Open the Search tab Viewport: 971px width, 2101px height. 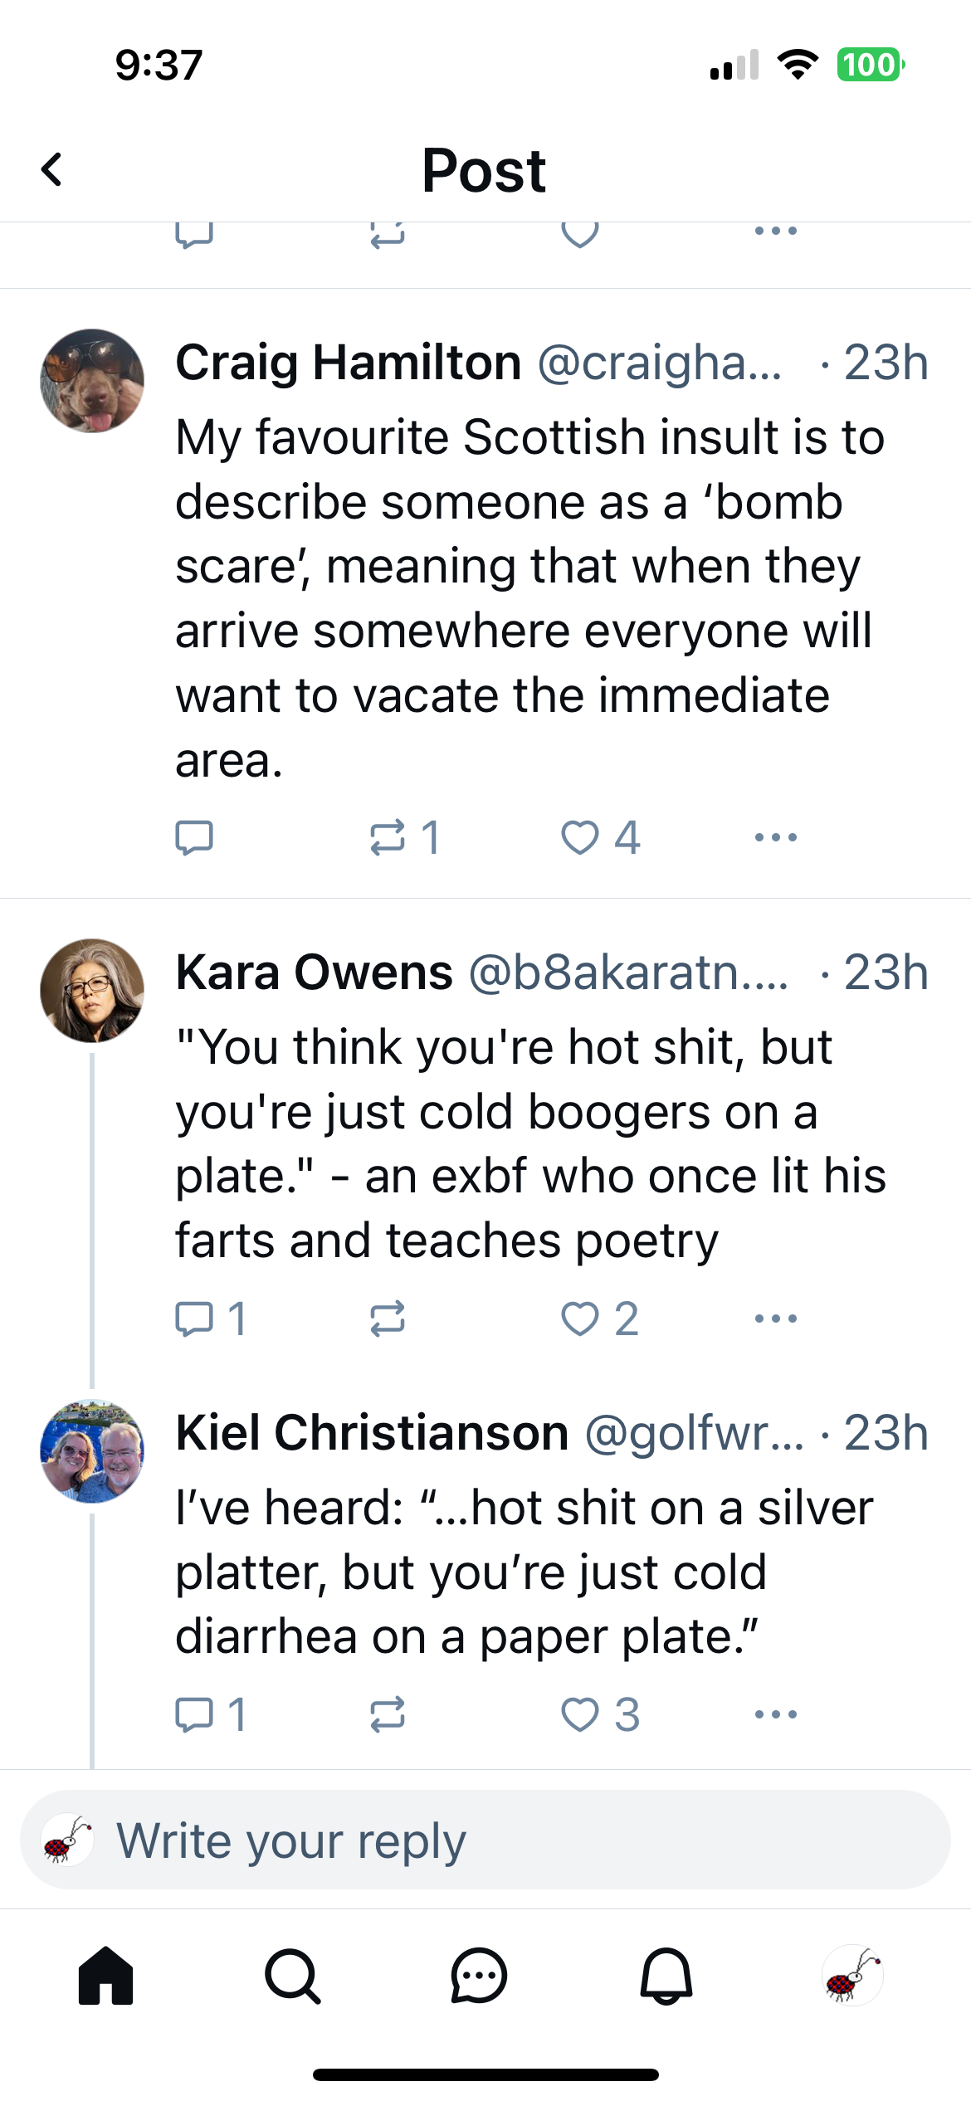(x=292, y=1976)
